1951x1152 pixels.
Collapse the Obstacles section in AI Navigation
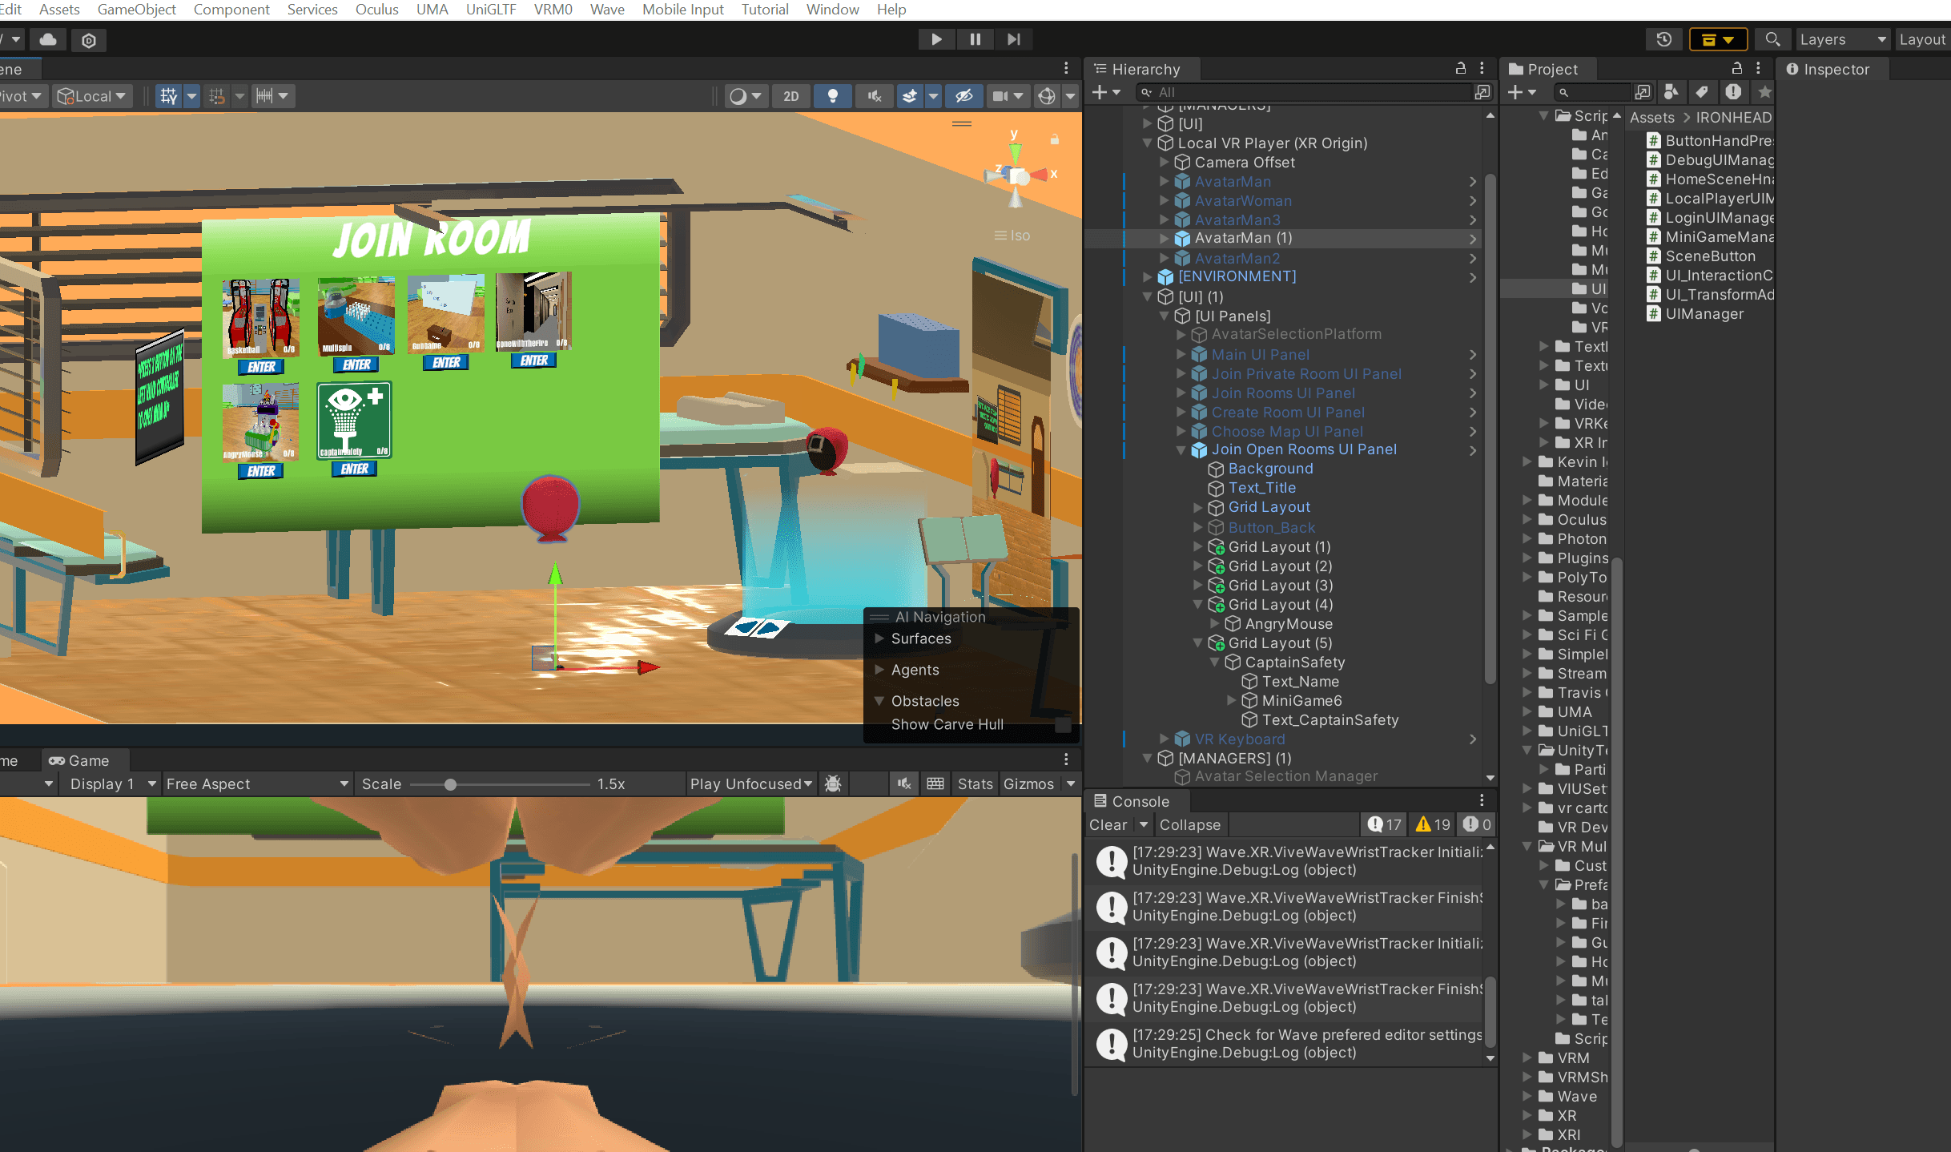[x=879, y=701]
